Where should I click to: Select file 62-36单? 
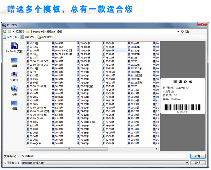tap(59, 108)
